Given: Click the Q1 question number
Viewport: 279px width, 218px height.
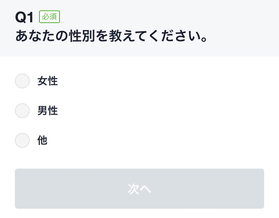Looking at the screenshot, I should click(x=25, y=17).
